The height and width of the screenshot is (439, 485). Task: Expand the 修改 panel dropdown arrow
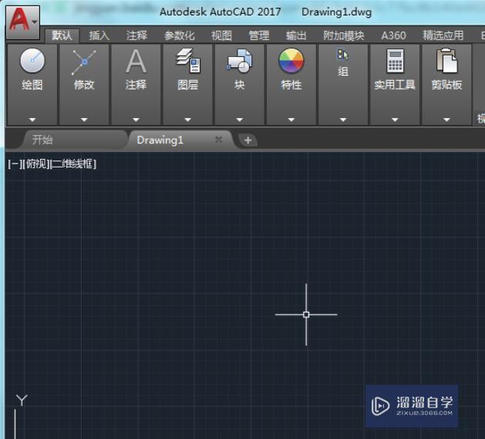pos(84,120)
